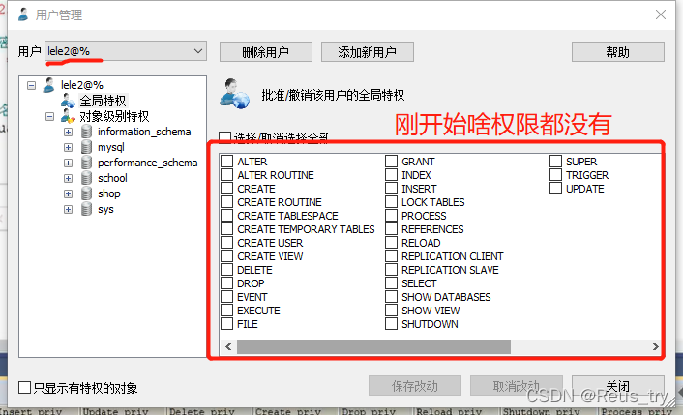The height and width of the screenshot is (415, 683).
Task: Click the scroll left arrow of privilege list
Action: (228, 346)
